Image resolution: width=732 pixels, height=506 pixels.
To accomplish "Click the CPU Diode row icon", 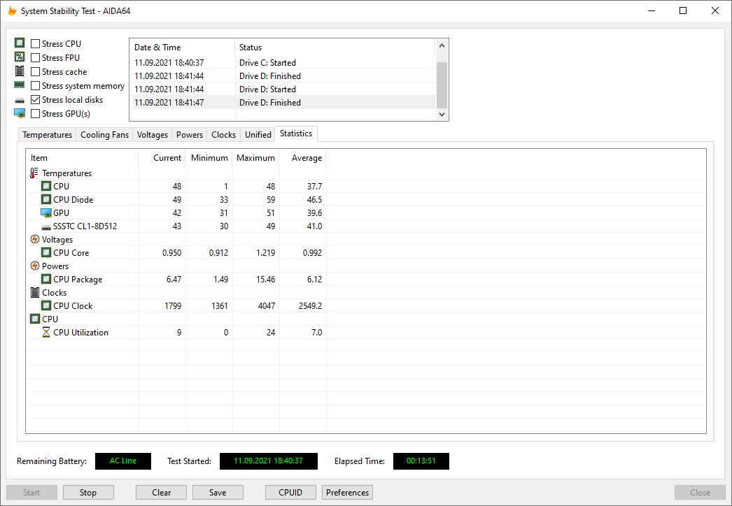I will point(45,199).
